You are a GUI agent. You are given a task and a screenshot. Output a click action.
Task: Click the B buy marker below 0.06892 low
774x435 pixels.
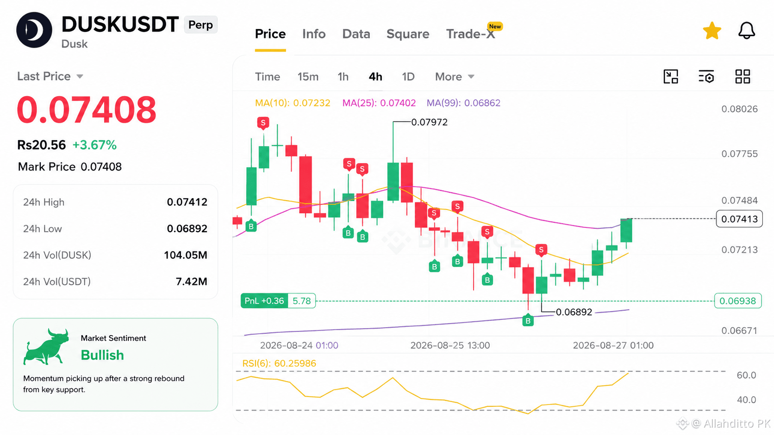point(528,320)
